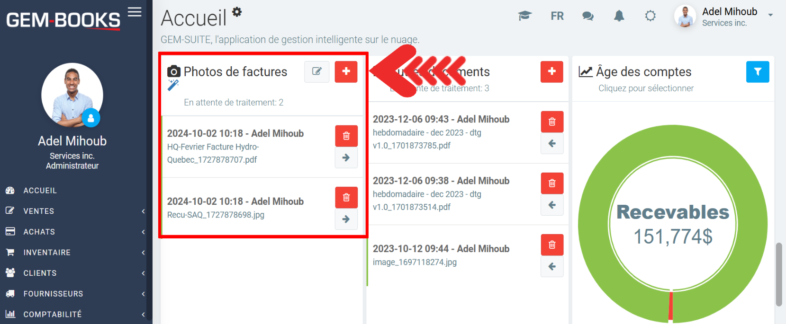Open the image_1697118274.jpg document link
The height and width of the screenshot is (324, 786).
(x=415, y=262)
